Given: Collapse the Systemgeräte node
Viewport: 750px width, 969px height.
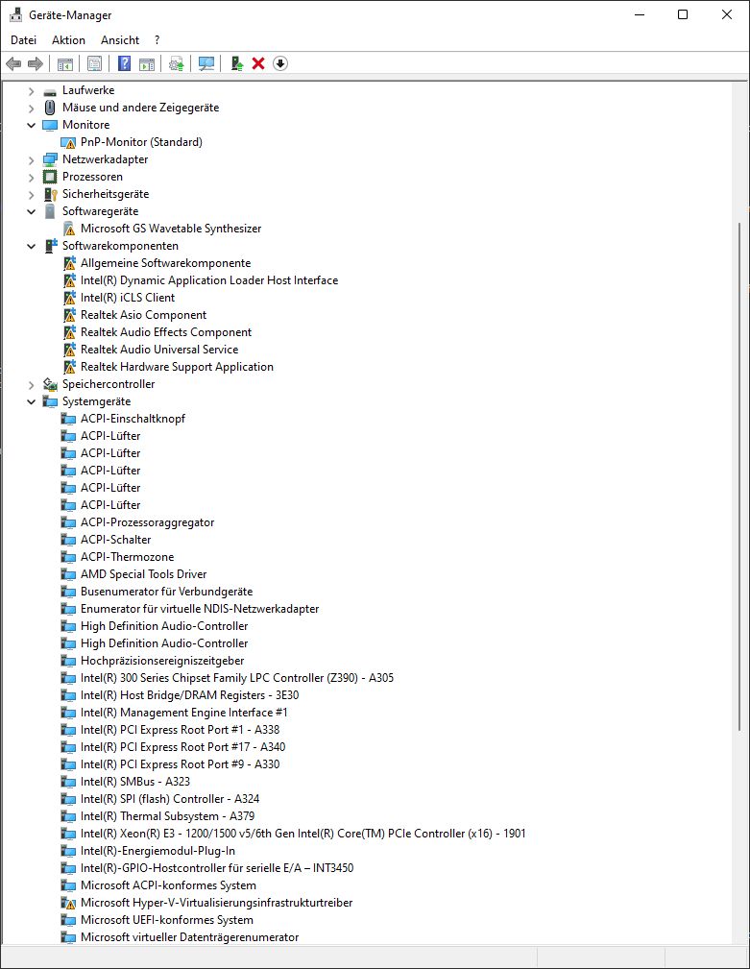Looking at the screenshot, I should [31, 401].
